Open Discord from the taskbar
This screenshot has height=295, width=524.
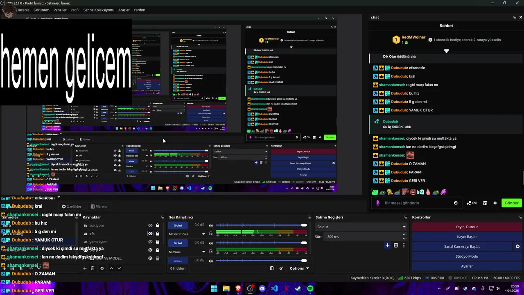[x=262, y=288]
